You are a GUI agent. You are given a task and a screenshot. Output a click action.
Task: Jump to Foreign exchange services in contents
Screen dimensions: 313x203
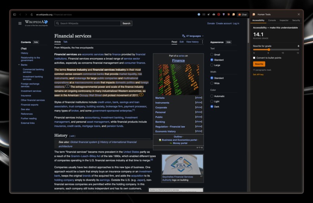coord(30,85)
